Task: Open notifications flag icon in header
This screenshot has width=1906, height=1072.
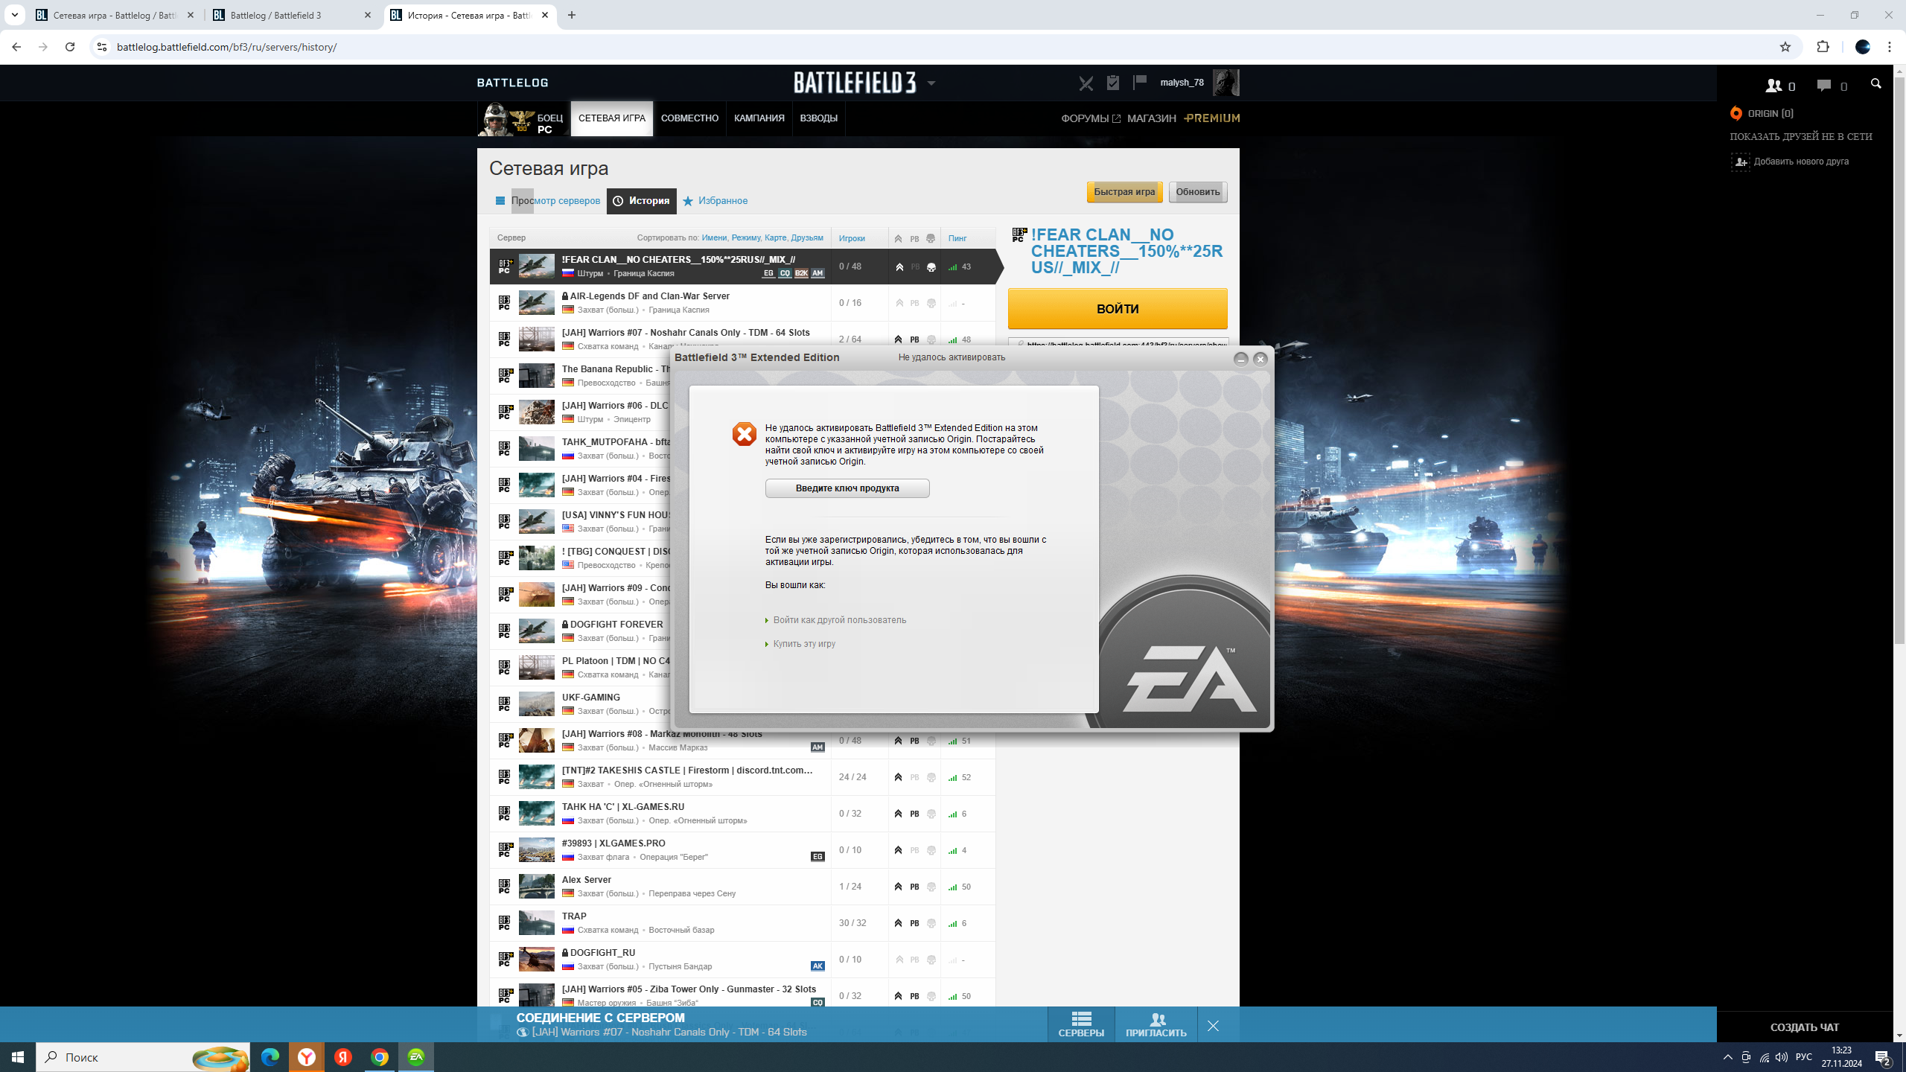Action: tap(1139, 82)
